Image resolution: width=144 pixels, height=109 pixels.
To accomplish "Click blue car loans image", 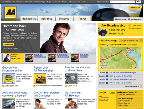I will (x=9, y=103).
